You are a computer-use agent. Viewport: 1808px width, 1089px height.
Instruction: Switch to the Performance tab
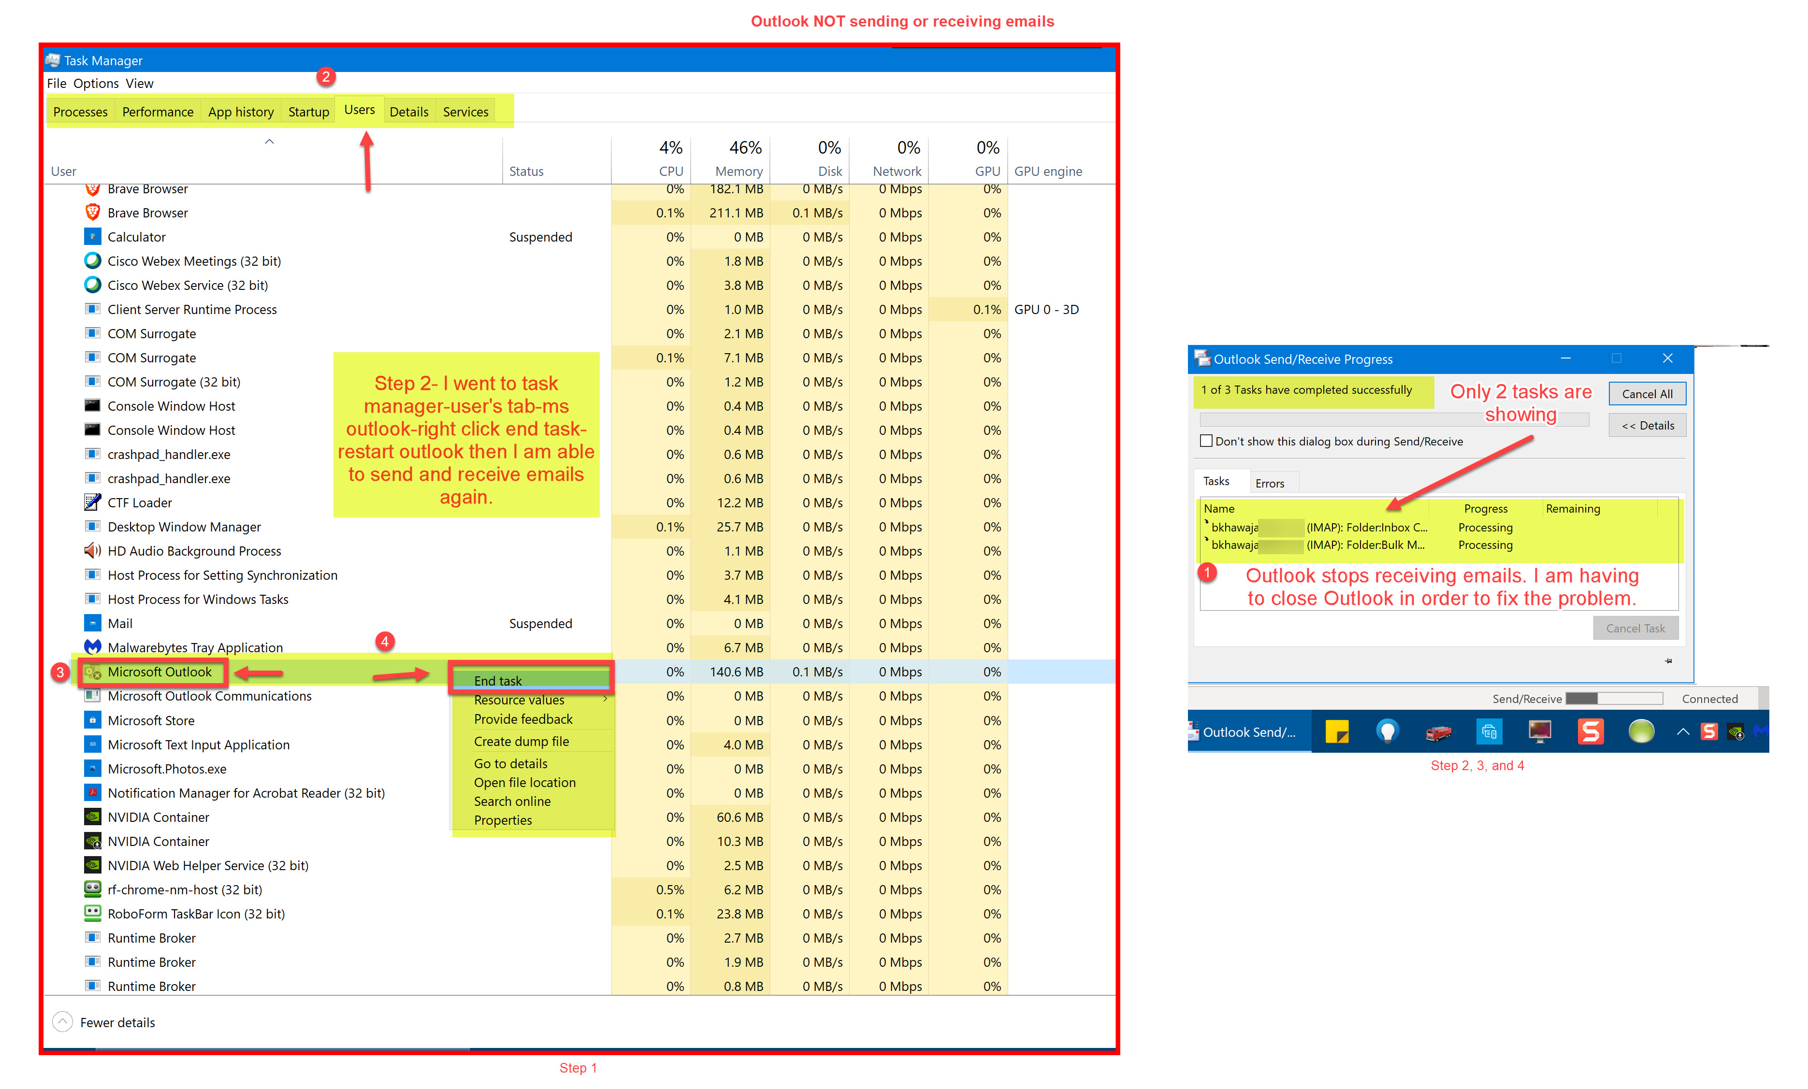tap(158, 112)
